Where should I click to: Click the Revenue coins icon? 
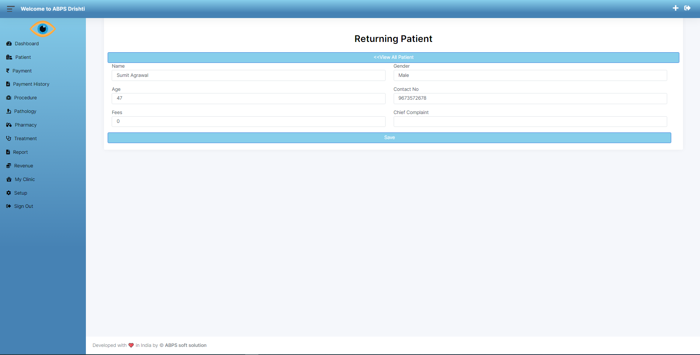coord(8,166)
